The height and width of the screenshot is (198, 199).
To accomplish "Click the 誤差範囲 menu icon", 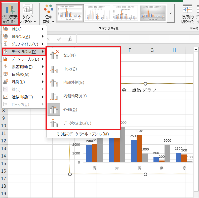I will click(x=6, y=66).
